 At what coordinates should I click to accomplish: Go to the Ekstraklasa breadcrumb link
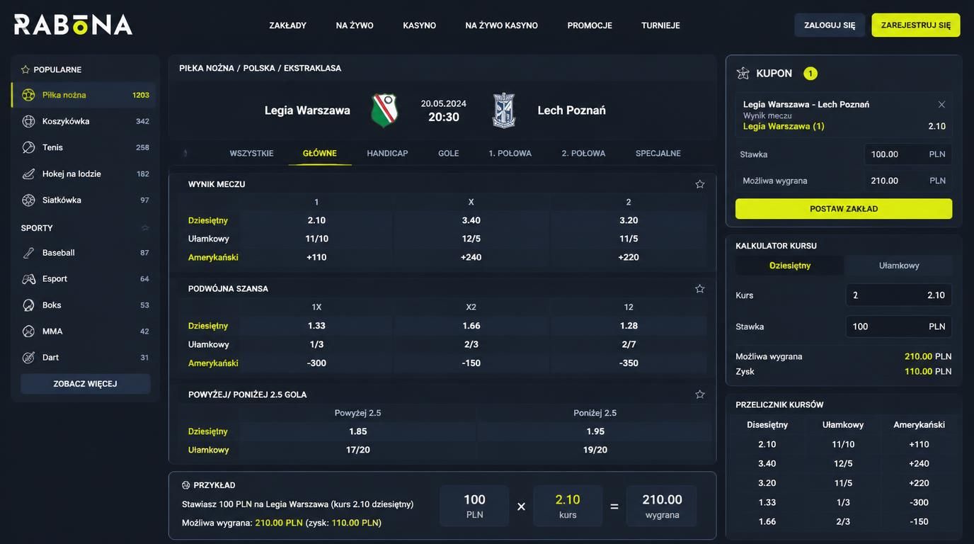[x=313, y=68]
